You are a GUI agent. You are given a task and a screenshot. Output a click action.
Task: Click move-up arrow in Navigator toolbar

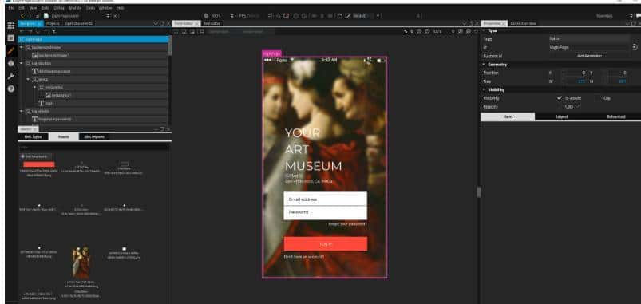pyautogui.click(x=46, y=31)
